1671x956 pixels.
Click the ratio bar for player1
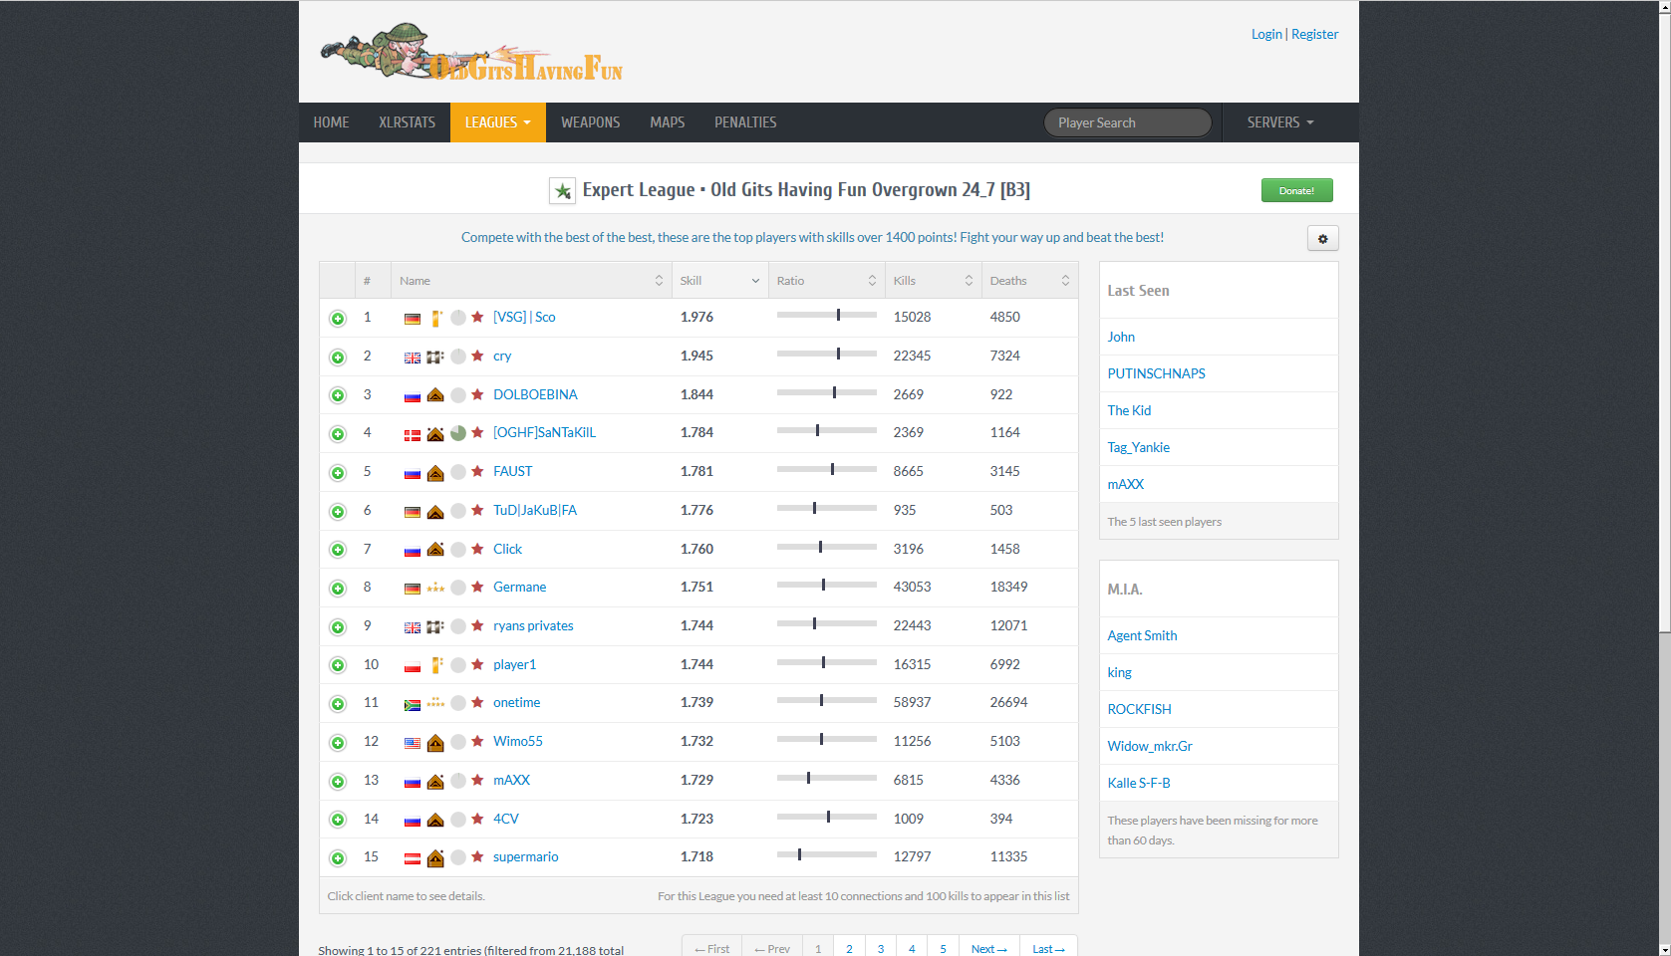coord(826,663)
